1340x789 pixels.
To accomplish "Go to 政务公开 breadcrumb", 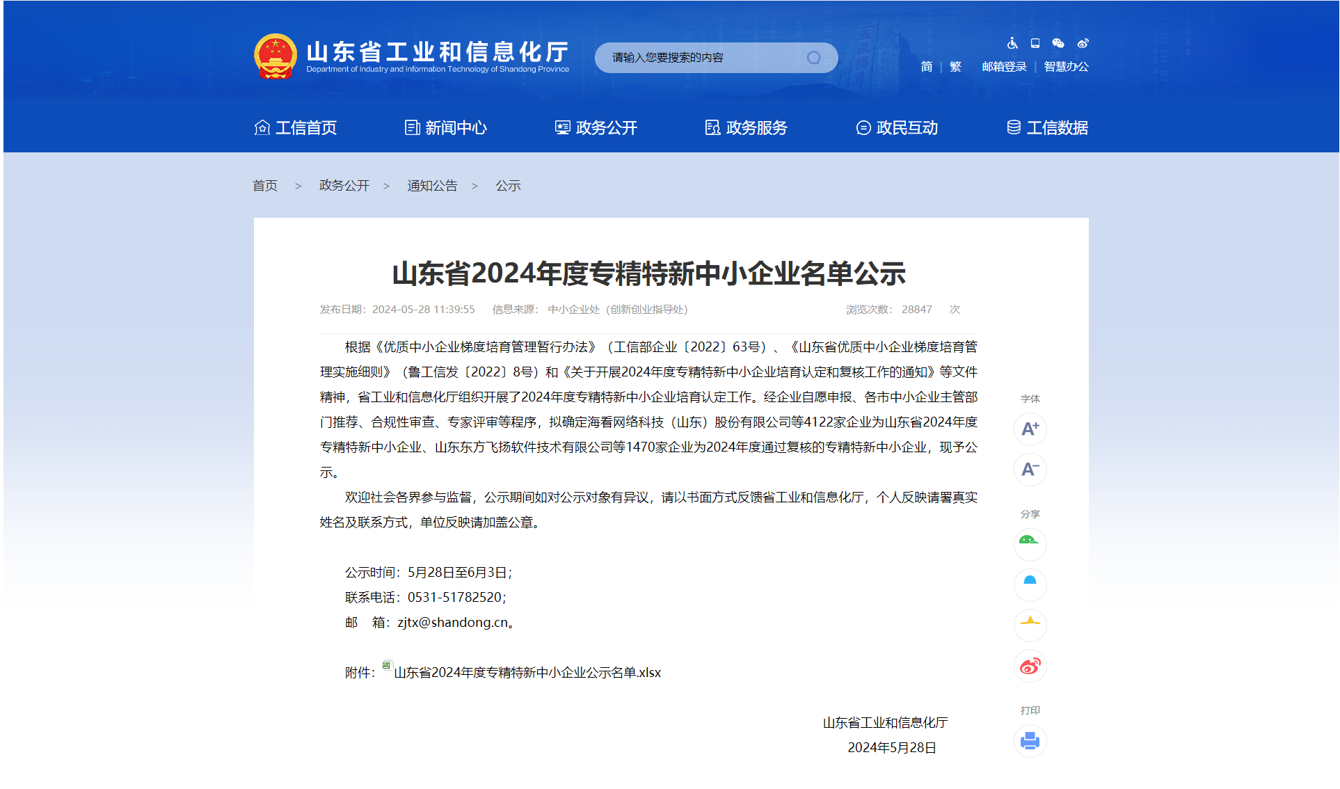I will tap(344, 186).
